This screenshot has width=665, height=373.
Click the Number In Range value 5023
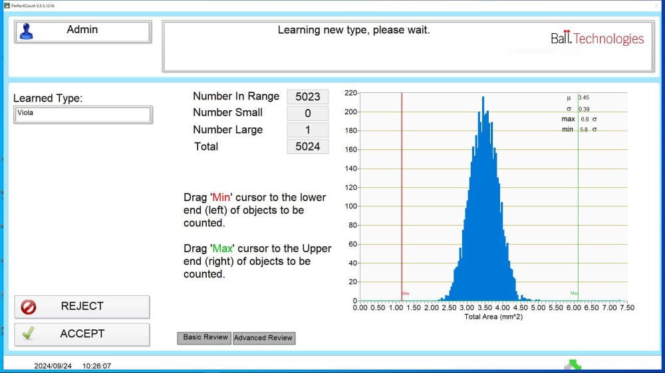307,97
